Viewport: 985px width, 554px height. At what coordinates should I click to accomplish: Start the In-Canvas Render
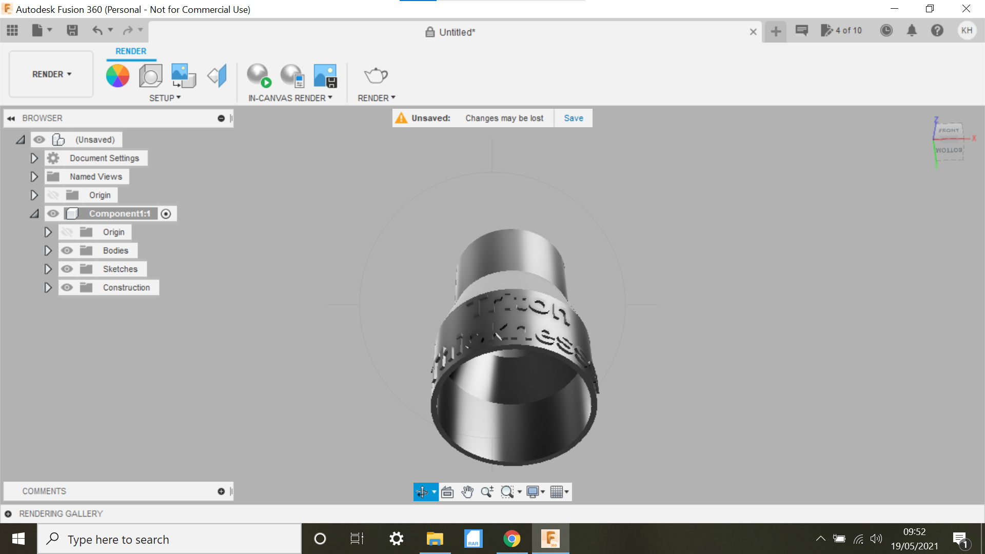click(x=259, y=75)
